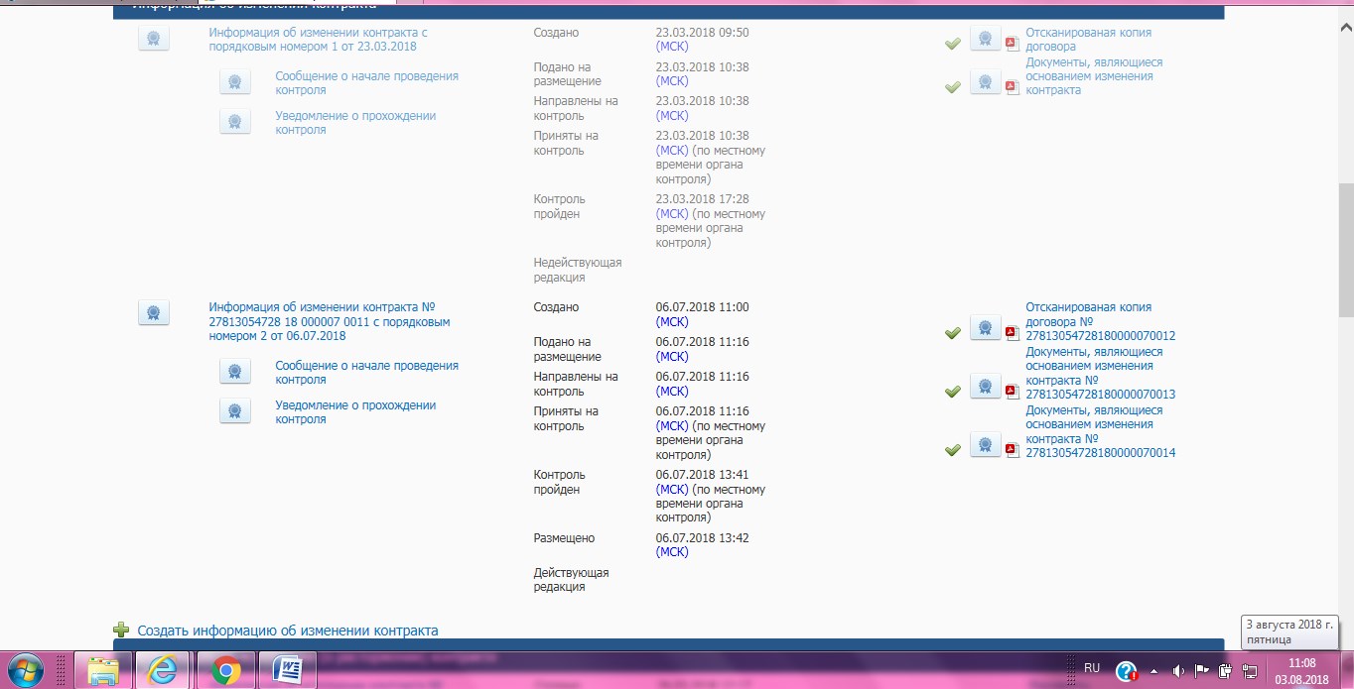Click the page's vertical scrollbar track
The height and width of the screenshot is (689, 1354).
(1345, 446)
